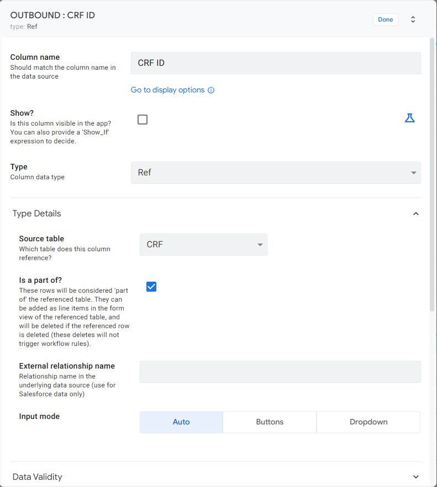This screenshot has height=487, width=437.
Task: Click the Data Validity heading text
Action: (37, 476)
